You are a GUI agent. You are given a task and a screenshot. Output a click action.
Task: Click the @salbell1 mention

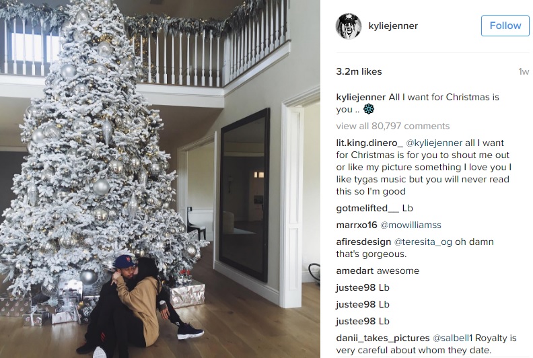point(452,338)
